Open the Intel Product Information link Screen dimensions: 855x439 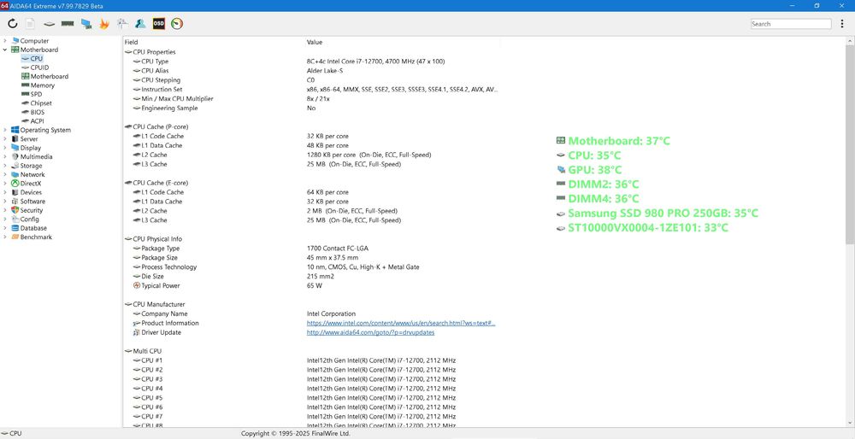tap(401, 323)
